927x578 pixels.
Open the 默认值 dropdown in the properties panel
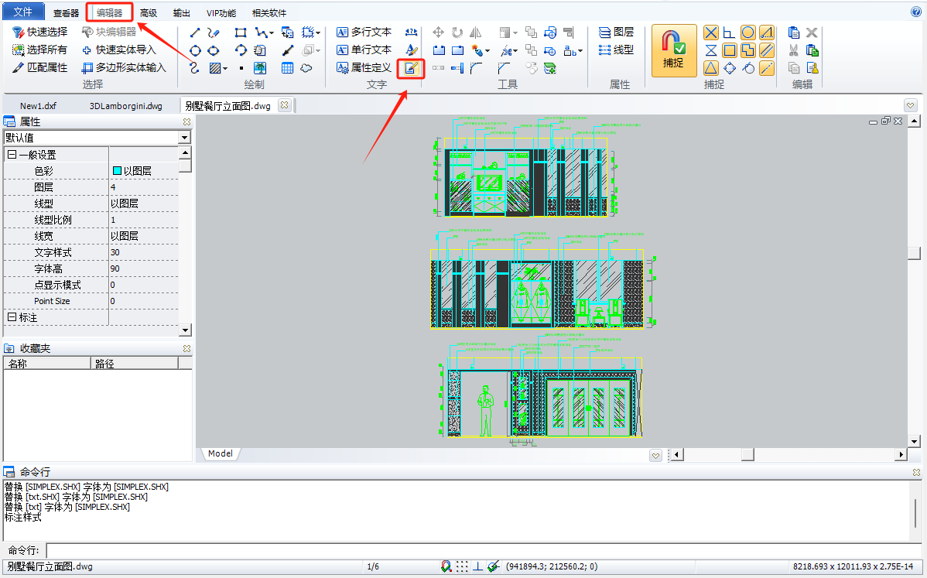184,138
